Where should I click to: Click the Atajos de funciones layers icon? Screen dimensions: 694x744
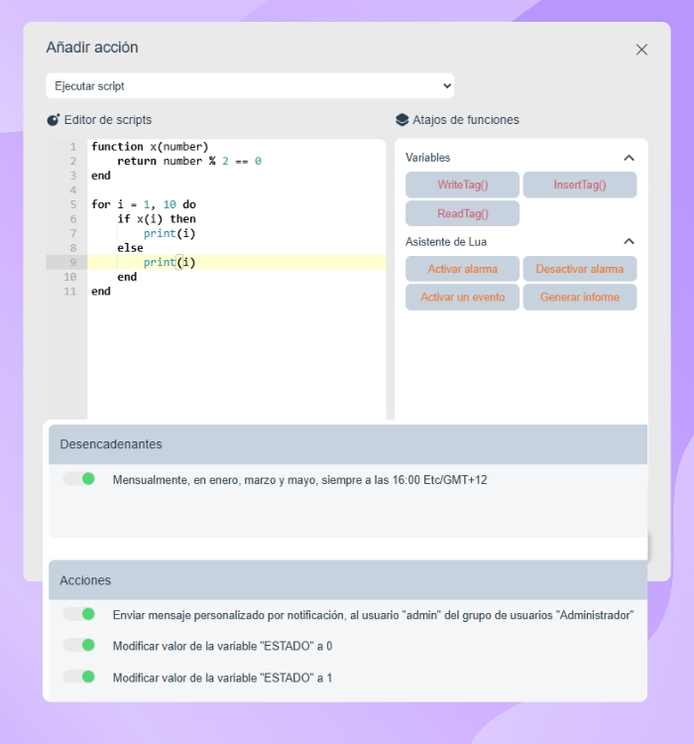(x=402, y=120)
